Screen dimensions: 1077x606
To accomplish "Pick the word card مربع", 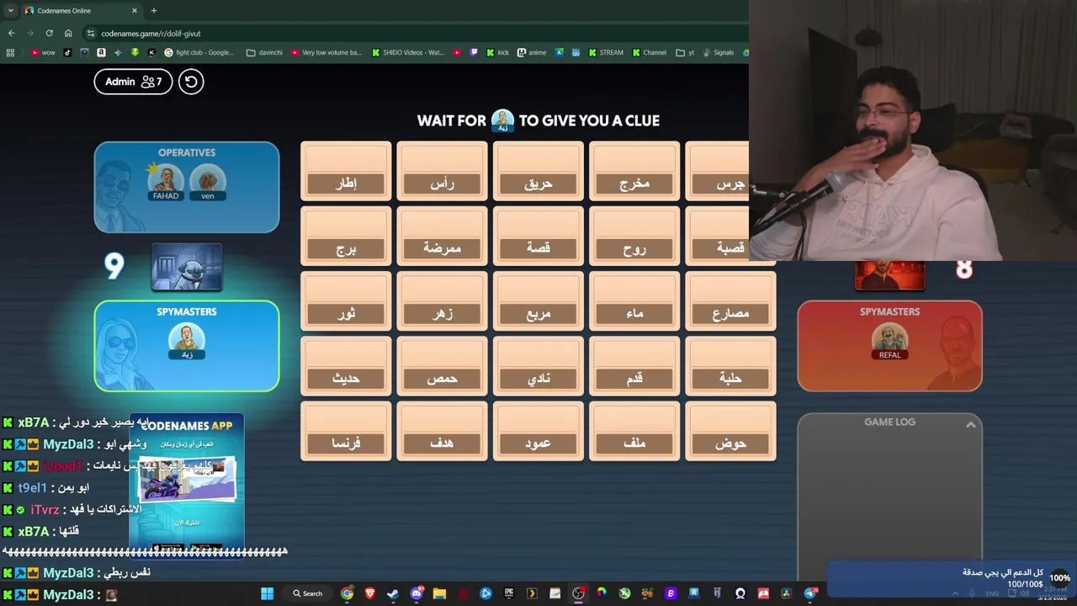I will pos(538,301).
